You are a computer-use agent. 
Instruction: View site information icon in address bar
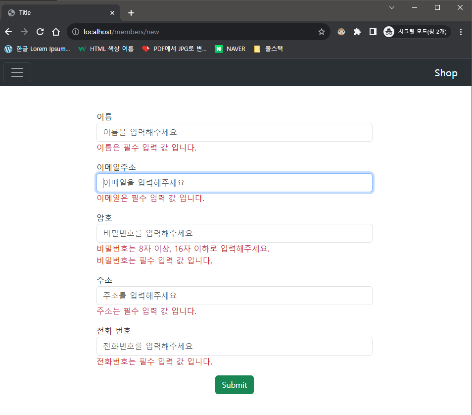click(76, 32)
